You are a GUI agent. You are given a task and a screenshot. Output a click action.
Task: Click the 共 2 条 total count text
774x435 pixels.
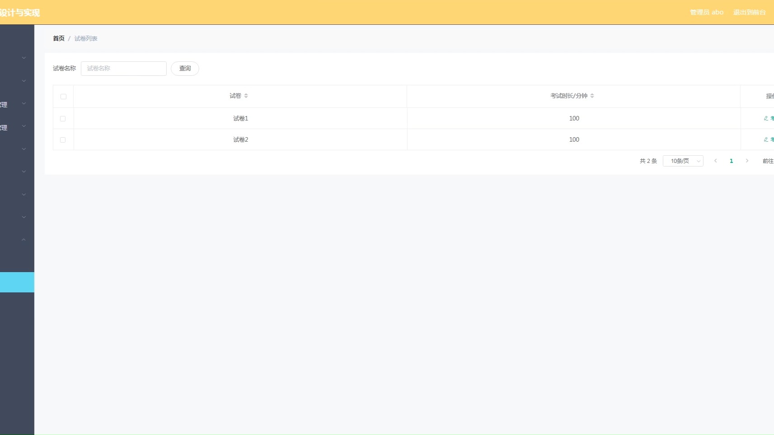(648, 161)
